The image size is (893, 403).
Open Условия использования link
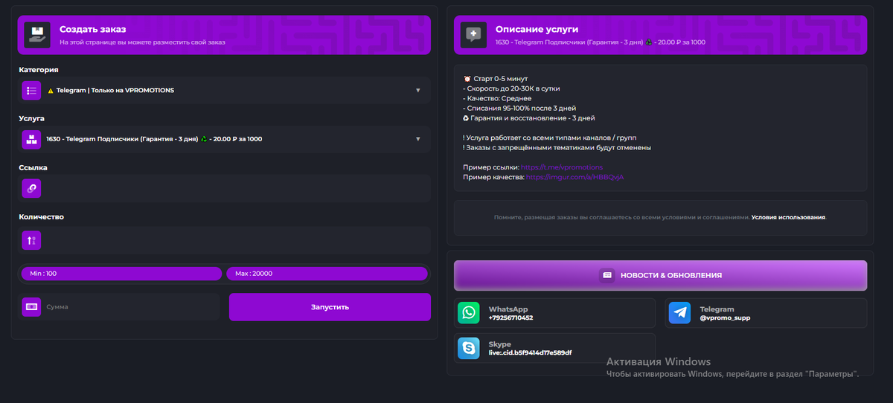click(788, 217)
